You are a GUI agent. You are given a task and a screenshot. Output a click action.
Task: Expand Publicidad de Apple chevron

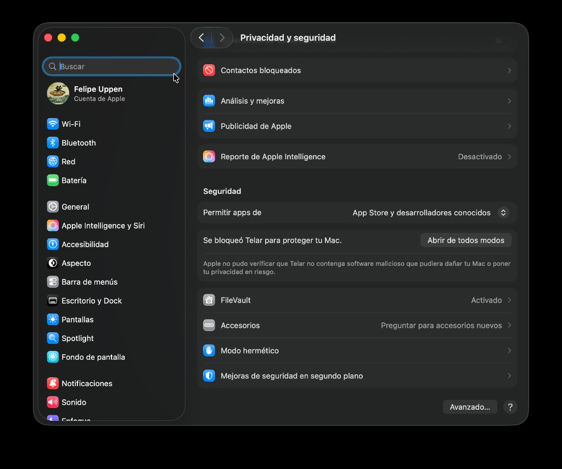[x=509, y=126]
